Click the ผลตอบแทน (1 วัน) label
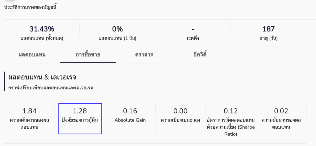Screen dimensions: 316x146 [x=117, y=38]
